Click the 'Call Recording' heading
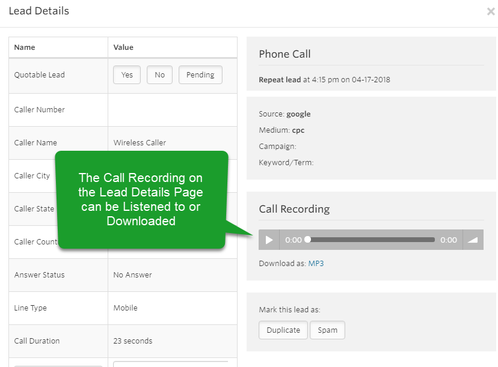 (295, 209)
